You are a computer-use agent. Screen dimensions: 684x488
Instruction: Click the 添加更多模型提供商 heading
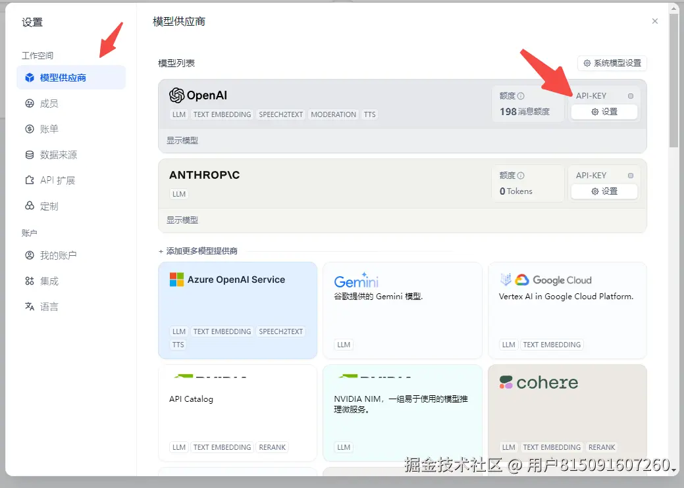[198, 251]
